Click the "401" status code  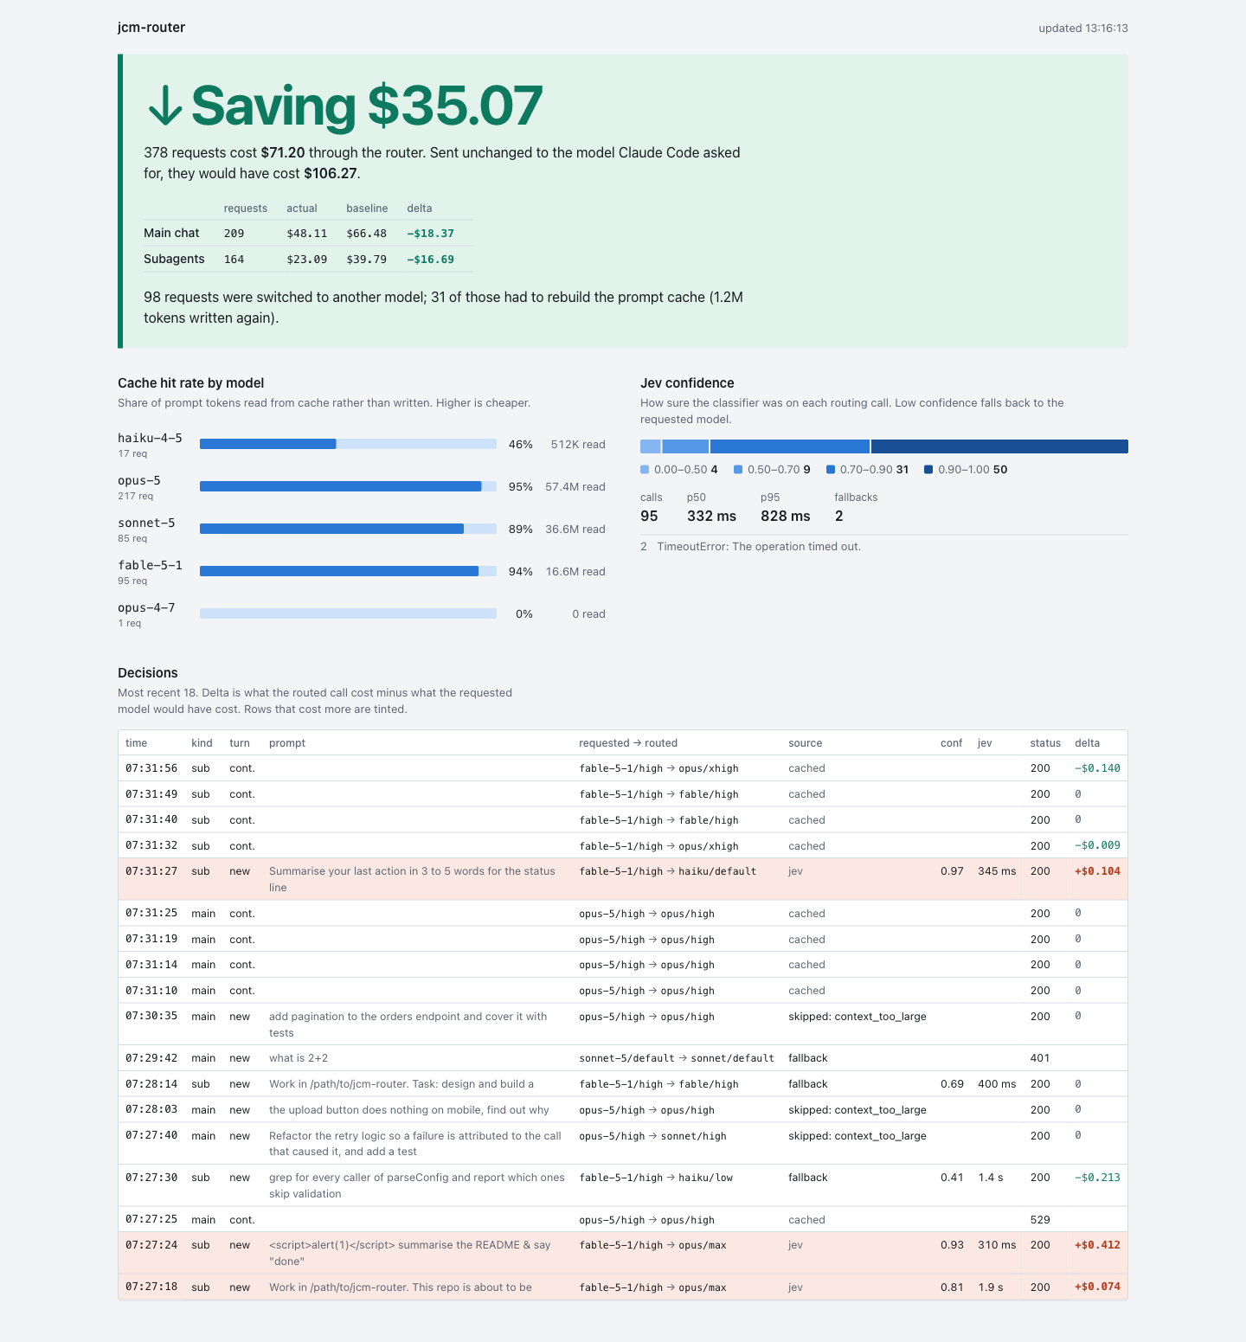coord(1040,1058)
